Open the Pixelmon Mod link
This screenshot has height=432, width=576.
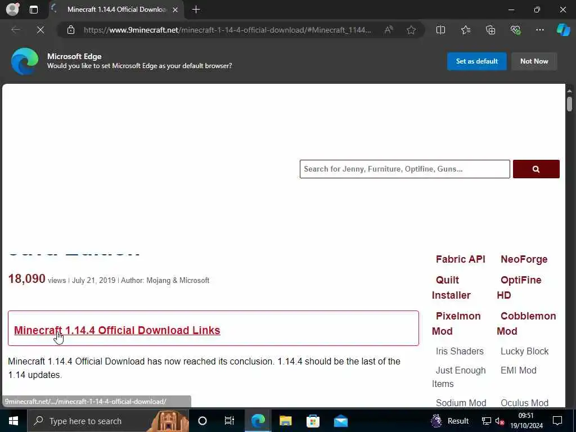tap(456, 323)
